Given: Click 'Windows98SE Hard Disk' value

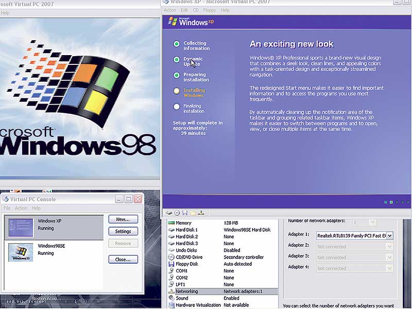Looking at the screenshot, I should [x=247, y=230].
